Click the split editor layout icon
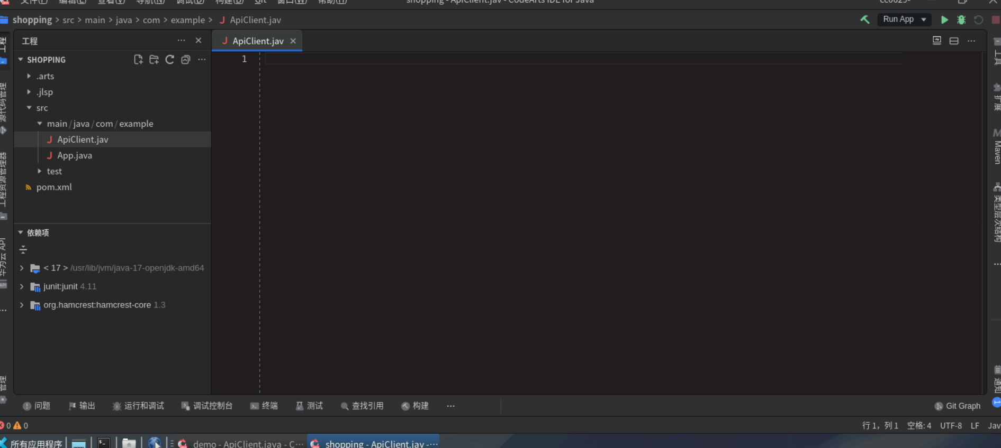The height and width of the screenshot is (448, 1001). 954,41
